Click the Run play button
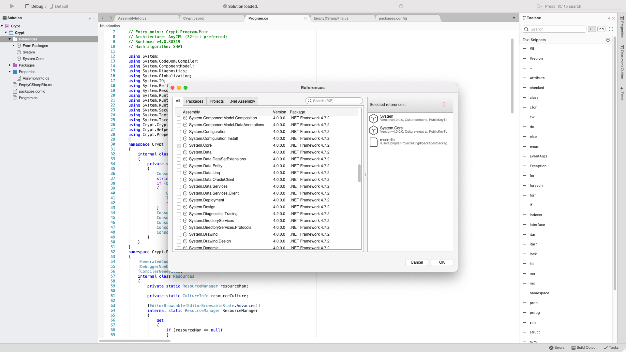 pos(12,6)
